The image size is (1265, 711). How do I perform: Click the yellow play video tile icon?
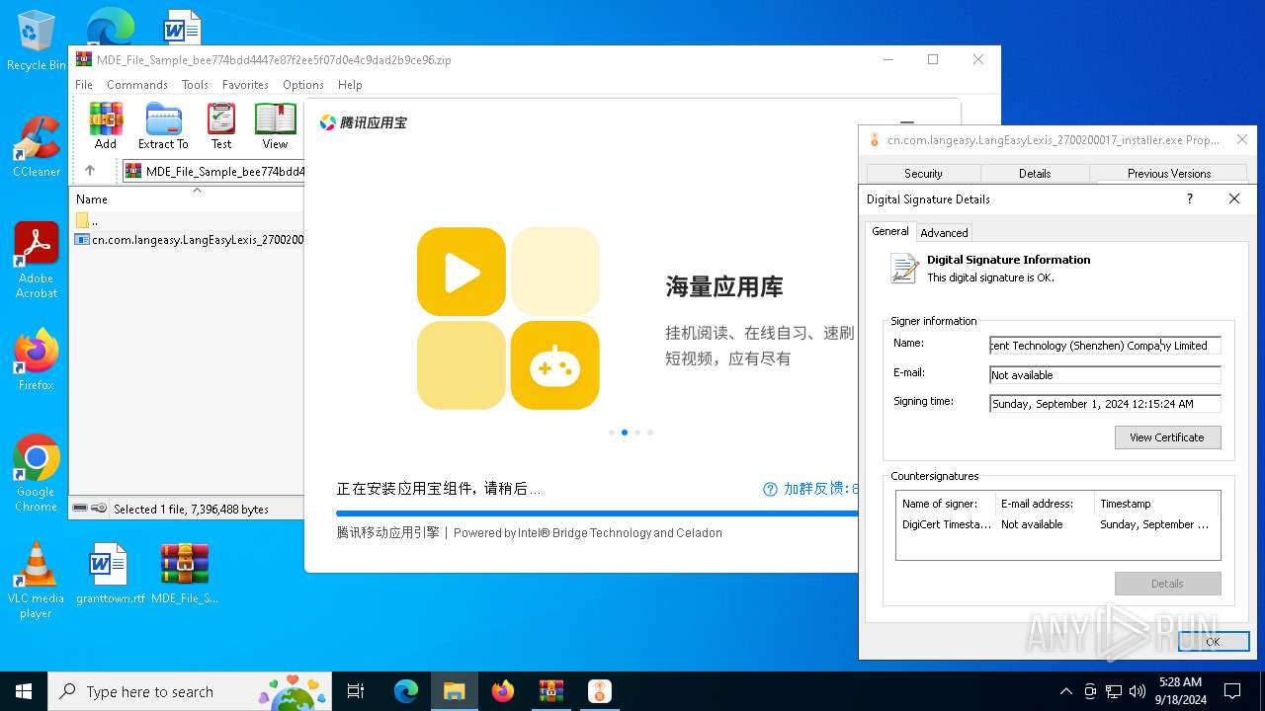click(462, 272)
